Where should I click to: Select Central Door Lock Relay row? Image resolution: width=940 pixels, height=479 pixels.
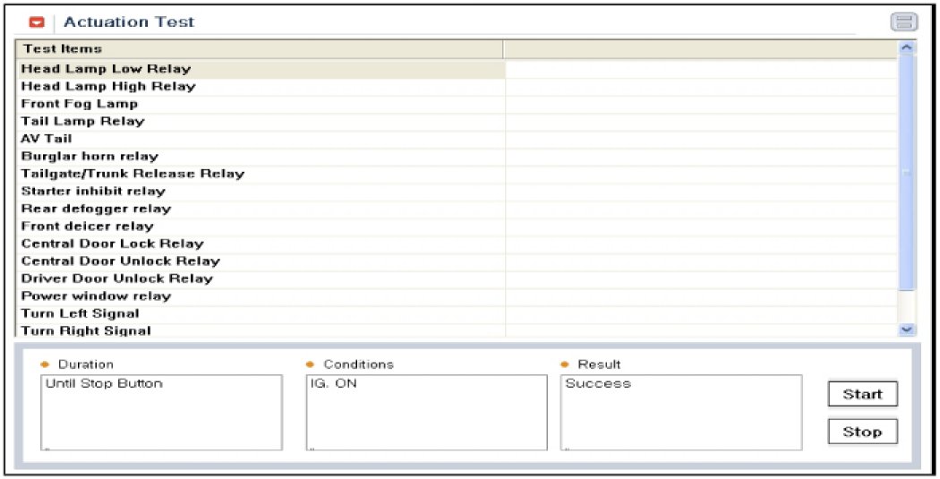[x=112, y=244]
